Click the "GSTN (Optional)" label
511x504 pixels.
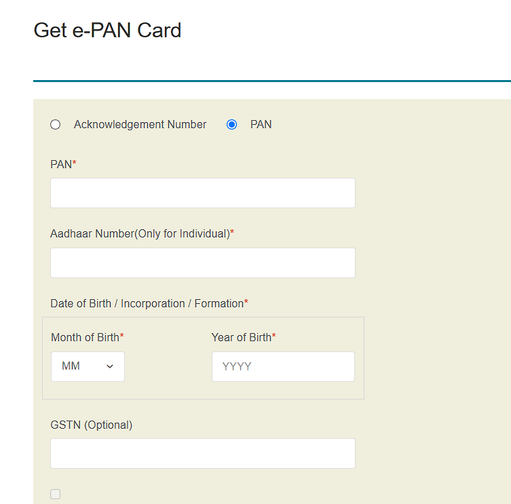pos(91,425)
